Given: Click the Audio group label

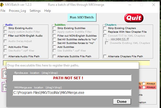Looking at the screenshot, I should click(x=9, y=25).
